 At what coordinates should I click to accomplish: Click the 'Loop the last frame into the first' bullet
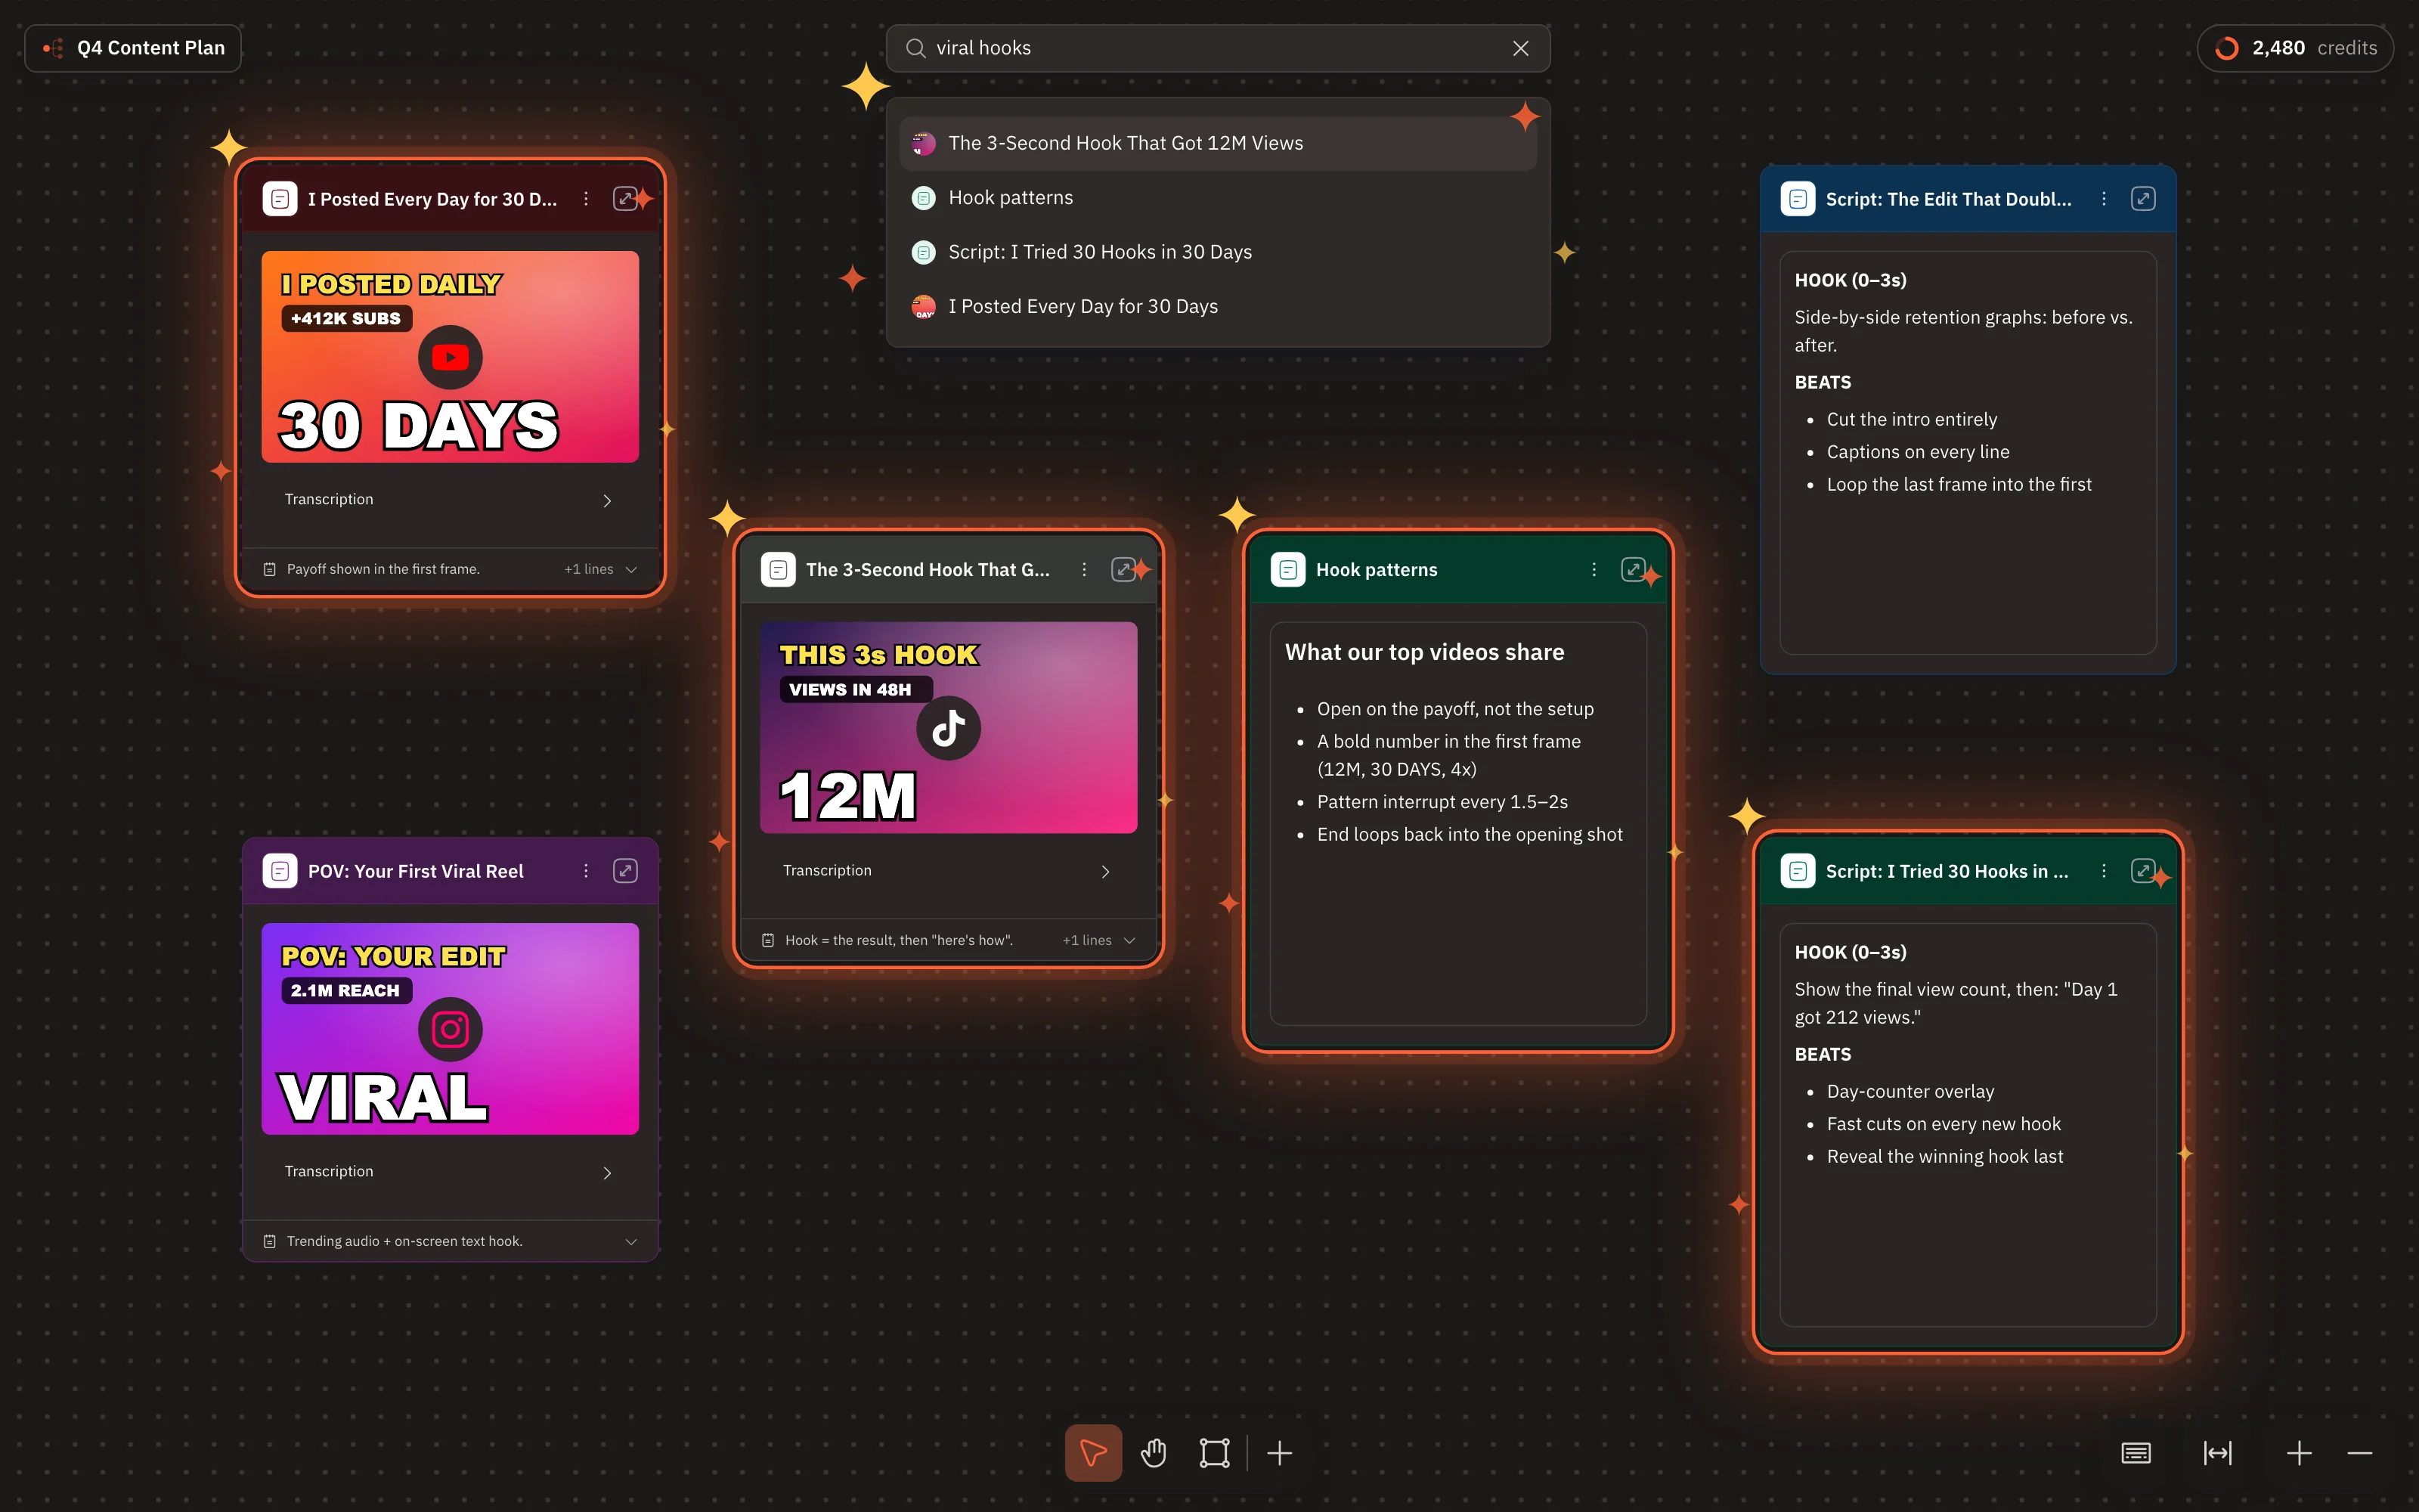tap(1958, 484)
